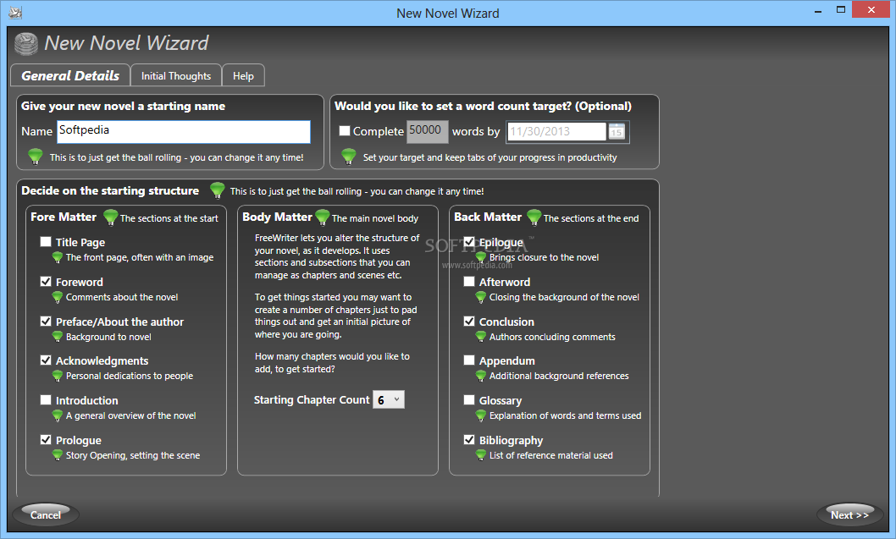Image resolution: width=896 pixels, height=539 pixels.
Task: Click hint bulb under Appendum
Action: 480,376
